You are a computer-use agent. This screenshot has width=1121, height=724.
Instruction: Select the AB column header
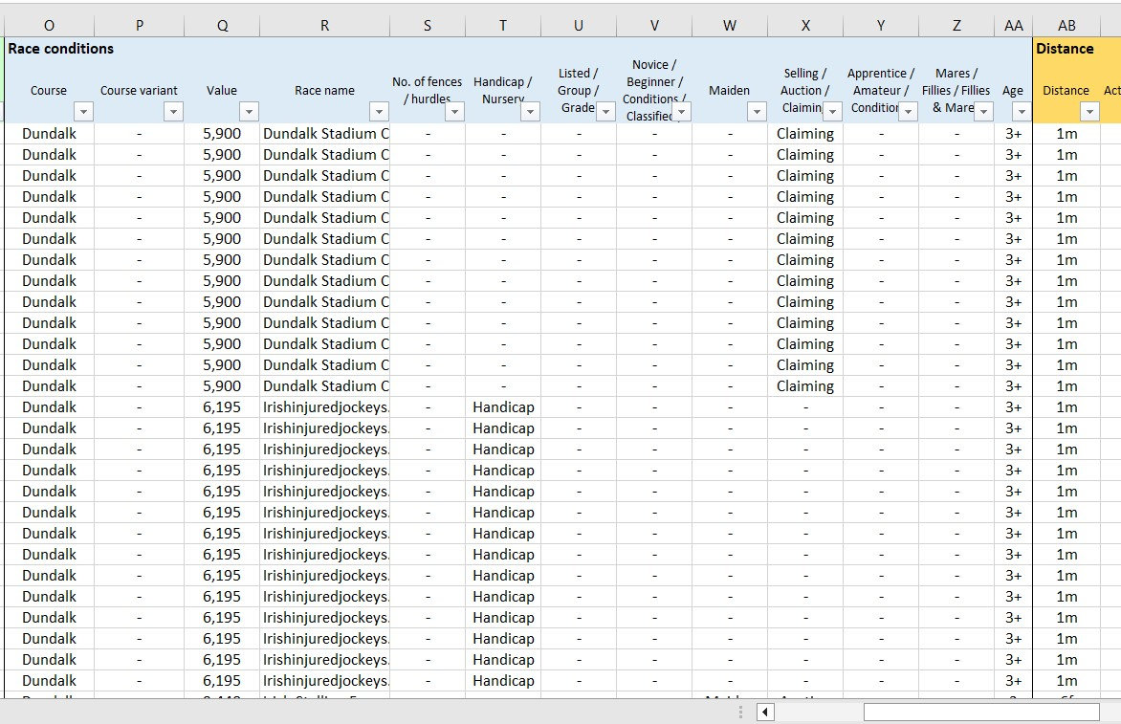[1066, 26]
